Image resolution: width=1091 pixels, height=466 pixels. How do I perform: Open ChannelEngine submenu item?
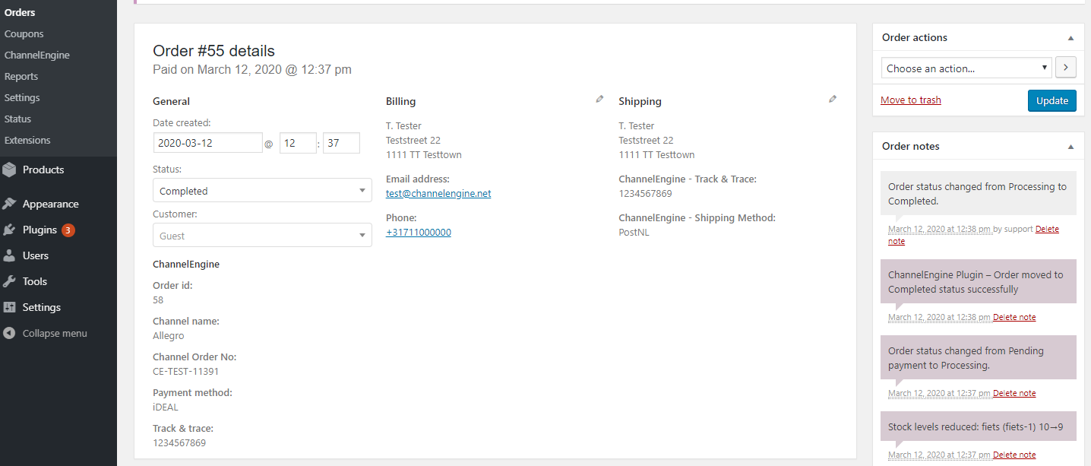(x=37, y=55)
